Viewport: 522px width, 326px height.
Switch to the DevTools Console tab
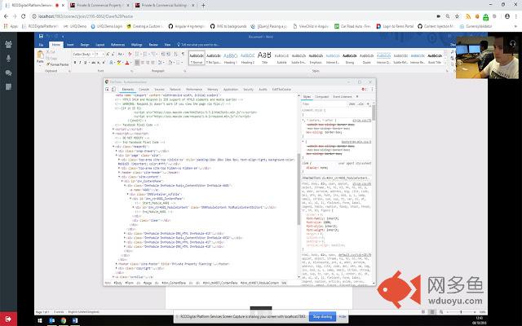pos(144,89)
